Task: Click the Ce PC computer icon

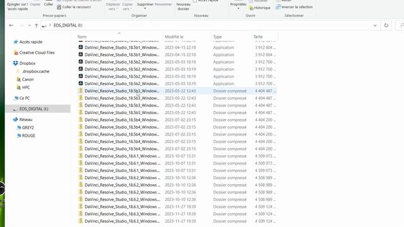Action: tap(16, 98)
